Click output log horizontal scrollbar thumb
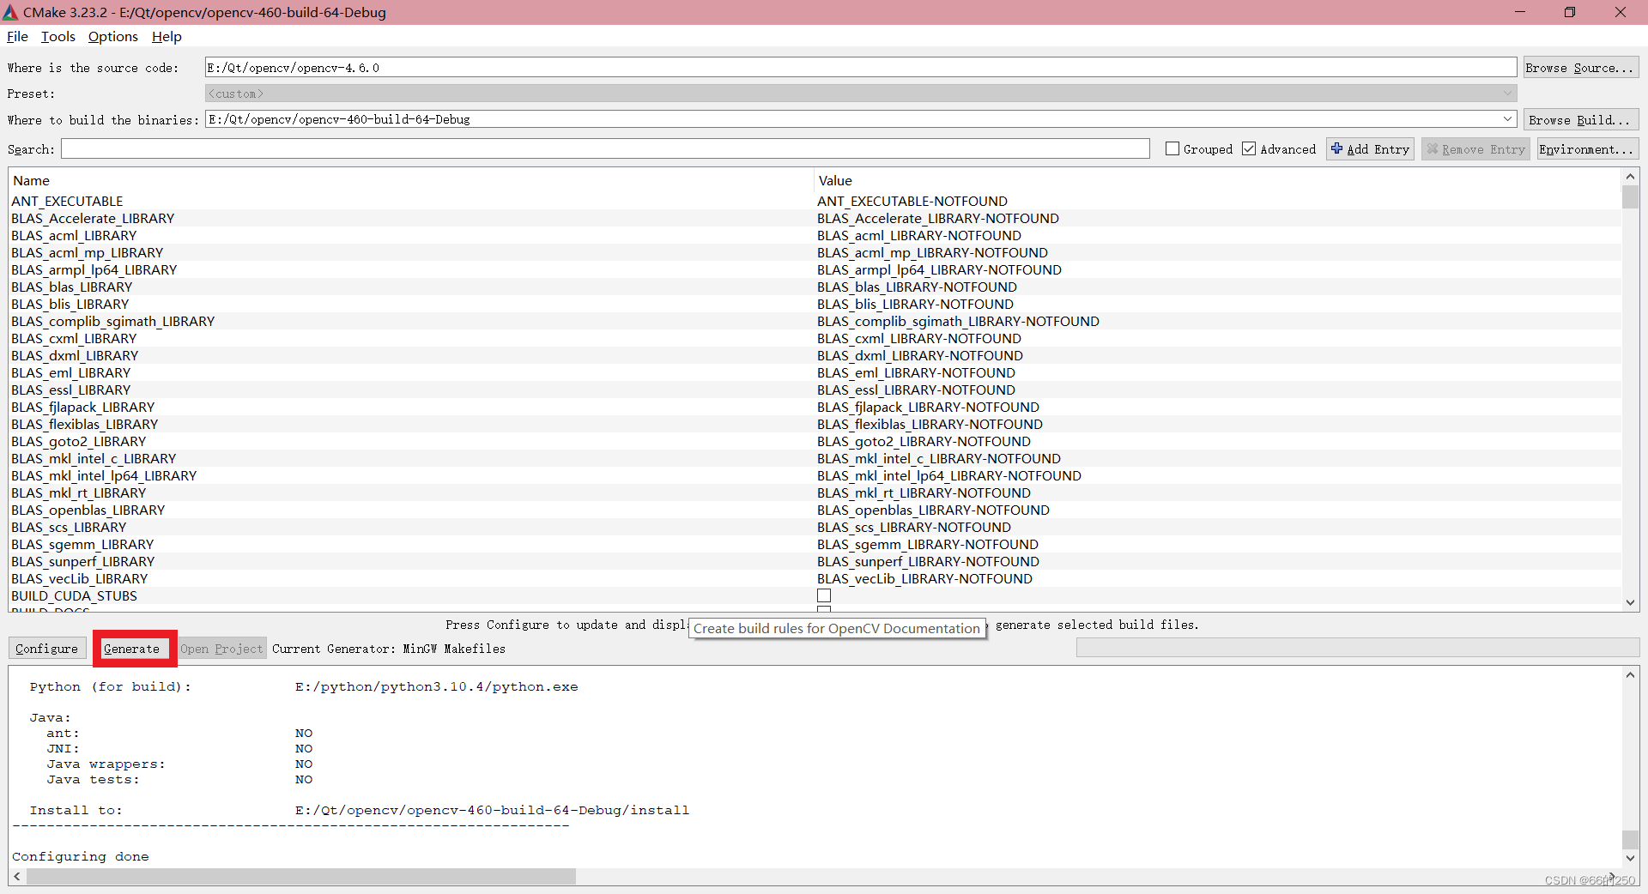This screenshot has height=894, width=1648. [300, 876]
